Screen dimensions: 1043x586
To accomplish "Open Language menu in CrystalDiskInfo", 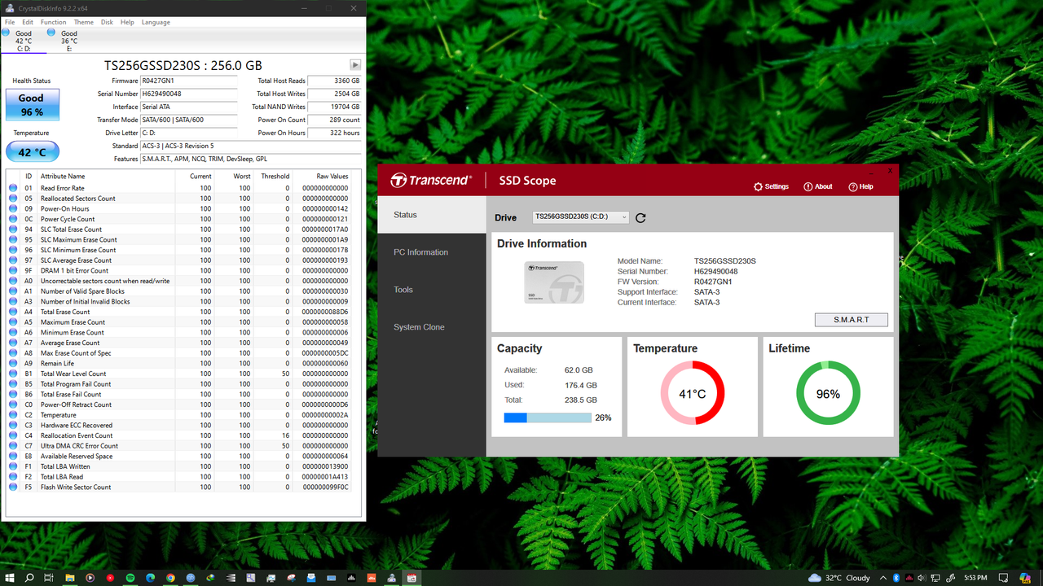I will 156,22.
